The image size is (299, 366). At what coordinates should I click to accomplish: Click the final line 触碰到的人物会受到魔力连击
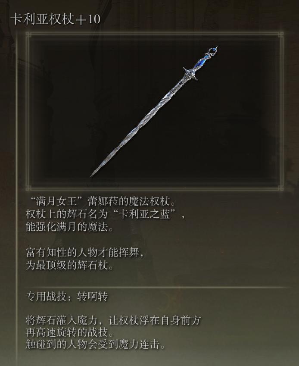(x=95, y=344)
